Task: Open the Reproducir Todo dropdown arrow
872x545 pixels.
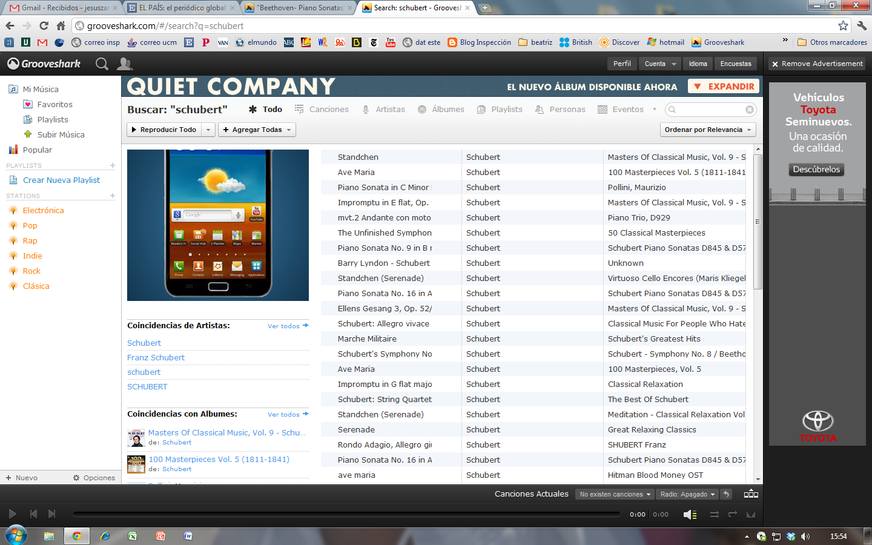Action: click(208, 129)
